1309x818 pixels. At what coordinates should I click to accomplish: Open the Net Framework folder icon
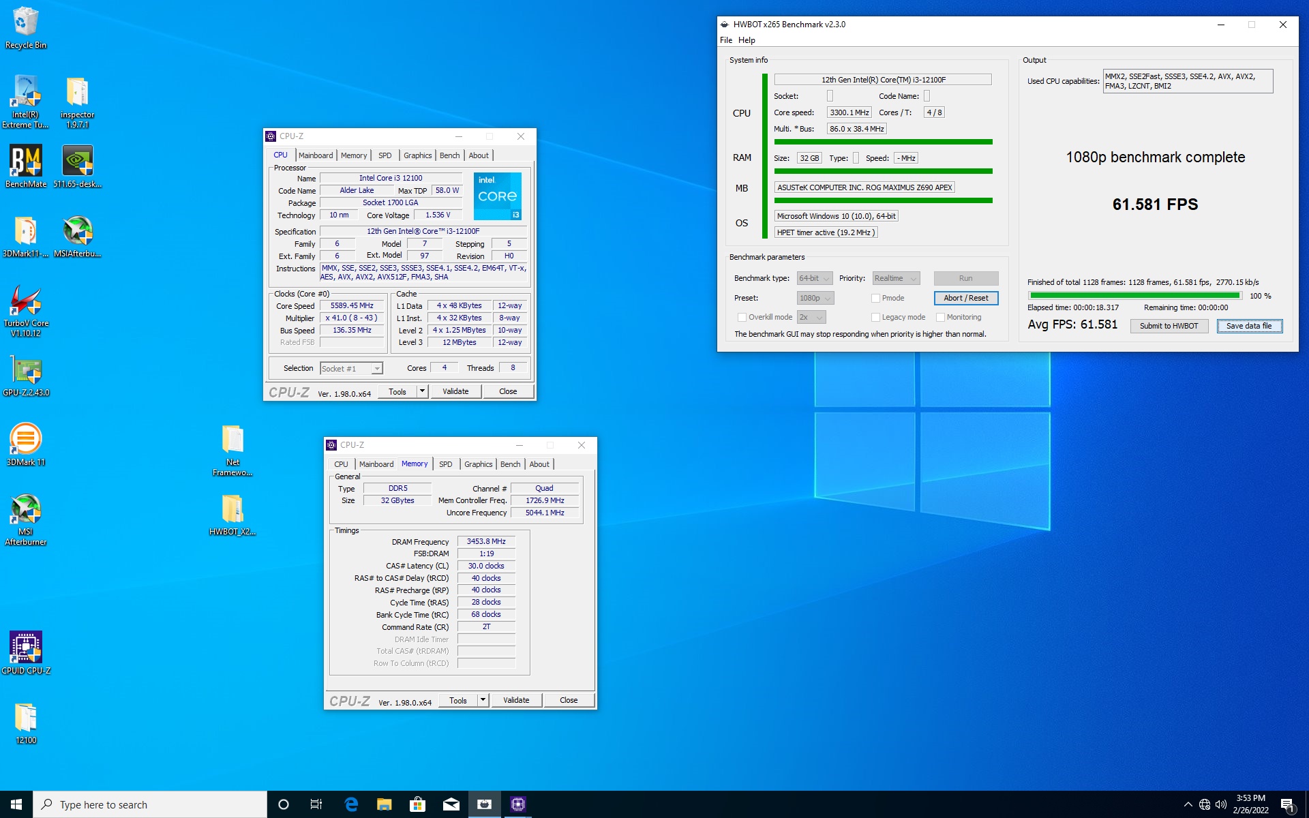point(232,451)
